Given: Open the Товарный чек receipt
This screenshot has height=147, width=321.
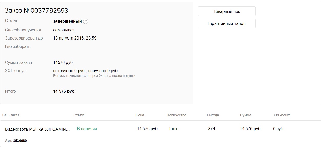Looking at the screenshot, I should pyautogui.click(x=227, y=11).
